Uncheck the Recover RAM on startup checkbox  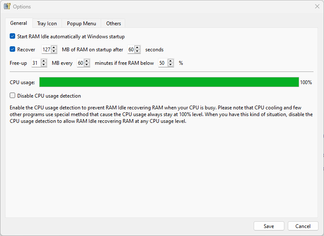pos(12,49)
